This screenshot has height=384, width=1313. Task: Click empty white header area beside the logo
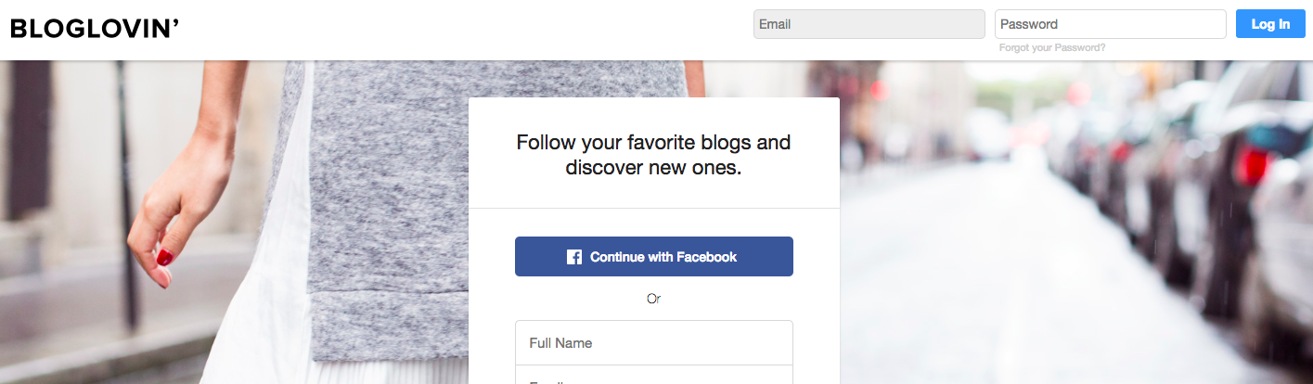pos(464,30)
